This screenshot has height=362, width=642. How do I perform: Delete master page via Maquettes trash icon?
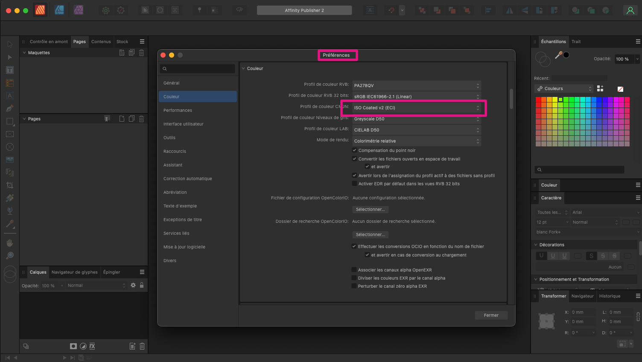click(141, 53)
